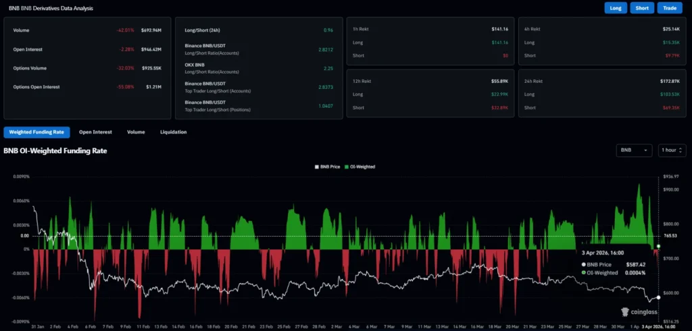Toggle OI-Weighted series in legend

[362, 166]
